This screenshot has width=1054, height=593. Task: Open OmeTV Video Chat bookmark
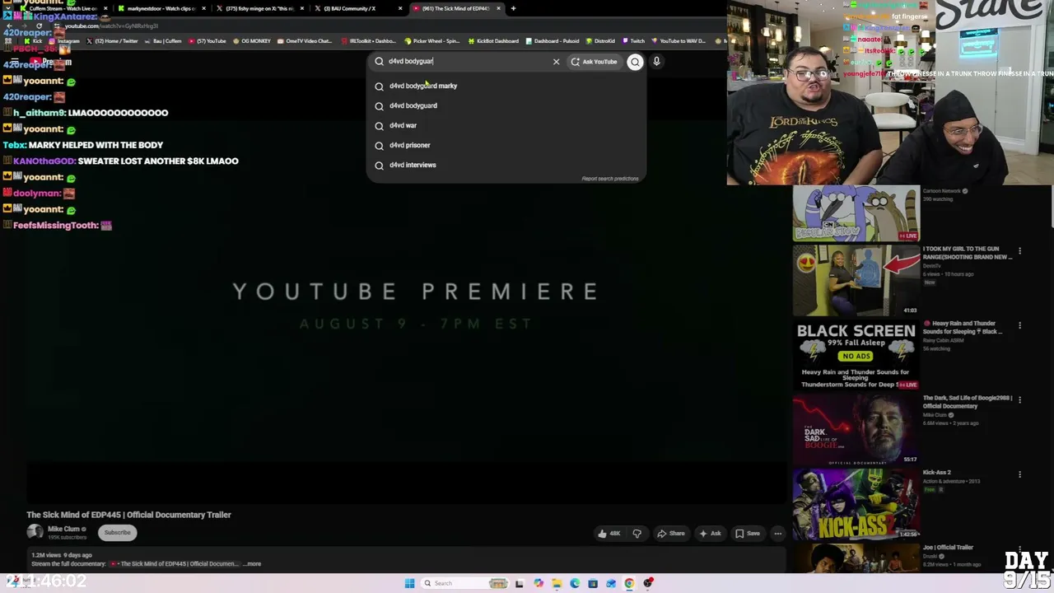[x=305, y=40]
